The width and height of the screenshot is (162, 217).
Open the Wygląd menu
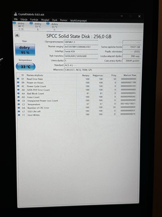click(x=45, y=20)
